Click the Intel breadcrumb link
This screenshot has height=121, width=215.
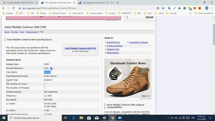coord(22,32)
